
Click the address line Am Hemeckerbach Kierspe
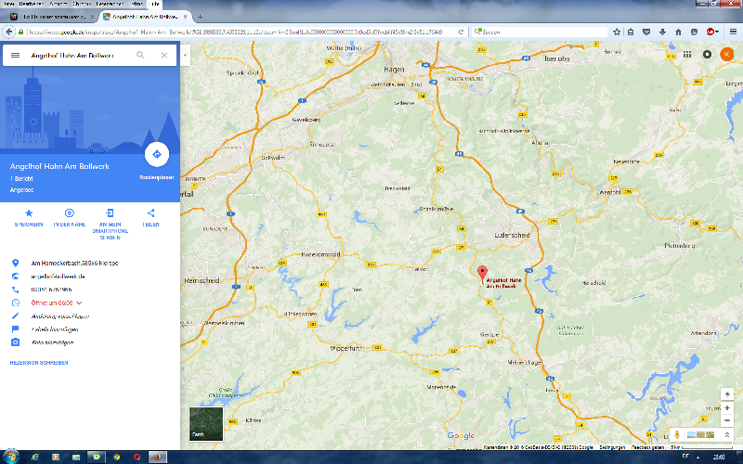[x=74, y=263]
